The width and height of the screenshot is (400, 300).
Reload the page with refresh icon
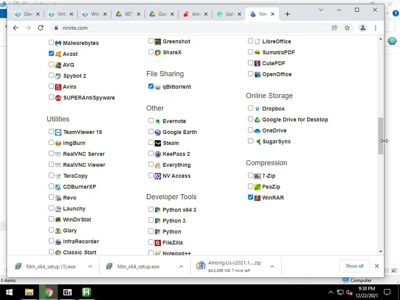click(x=41, y=28)
